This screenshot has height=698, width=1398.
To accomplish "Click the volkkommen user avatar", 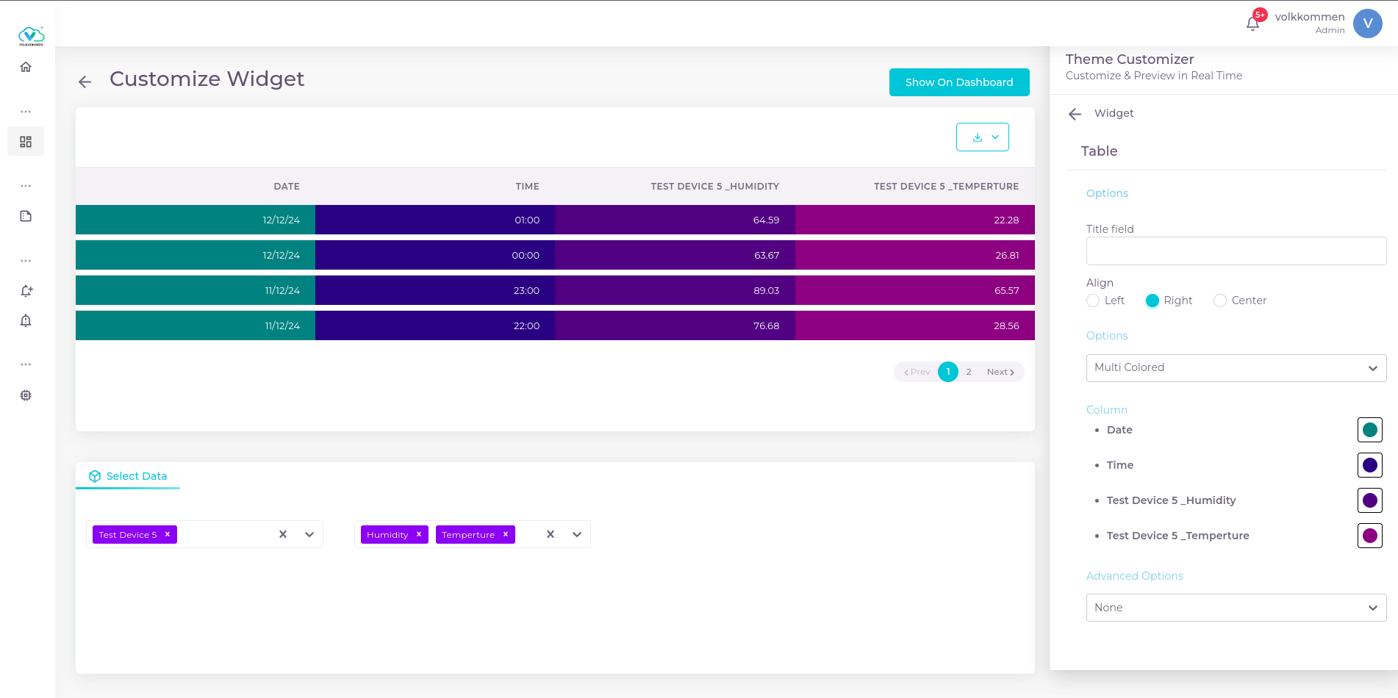I will point(1367,24).
